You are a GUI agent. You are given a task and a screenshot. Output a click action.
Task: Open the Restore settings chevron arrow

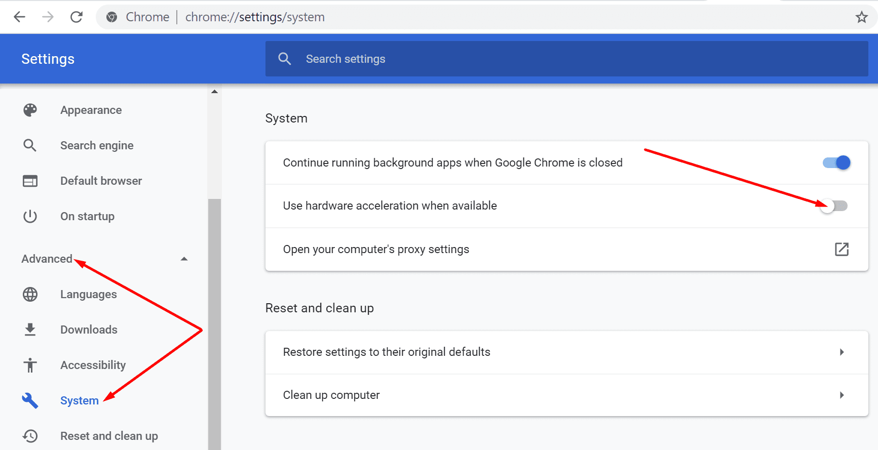tap(842, 352)
